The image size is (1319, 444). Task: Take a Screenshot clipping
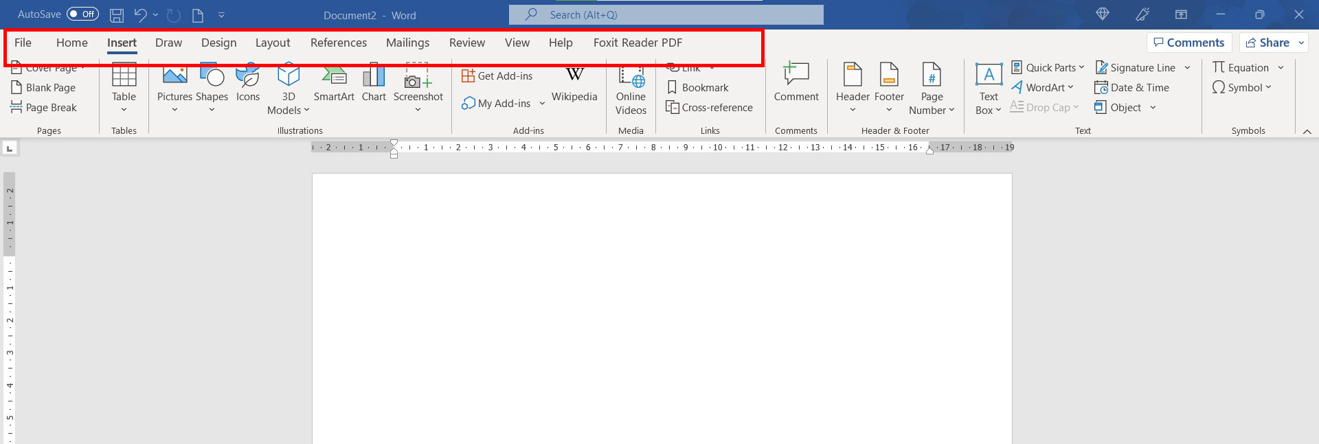tap(418, 89)
